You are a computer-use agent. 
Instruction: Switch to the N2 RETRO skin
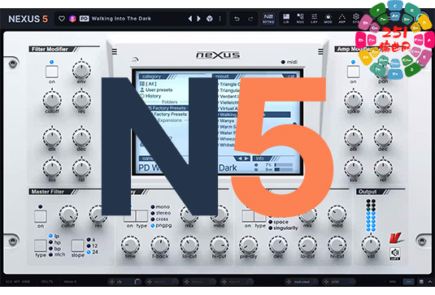click(x=268, y=19)
